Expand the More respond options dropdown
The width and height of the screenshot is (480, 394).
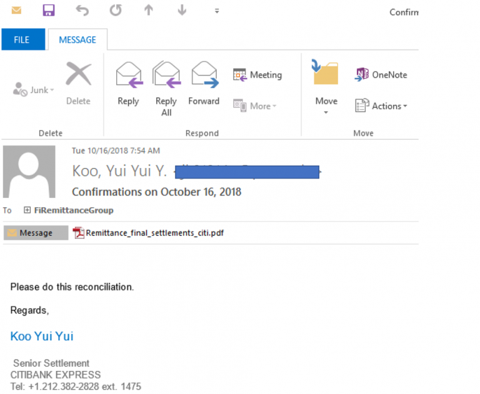256,106
